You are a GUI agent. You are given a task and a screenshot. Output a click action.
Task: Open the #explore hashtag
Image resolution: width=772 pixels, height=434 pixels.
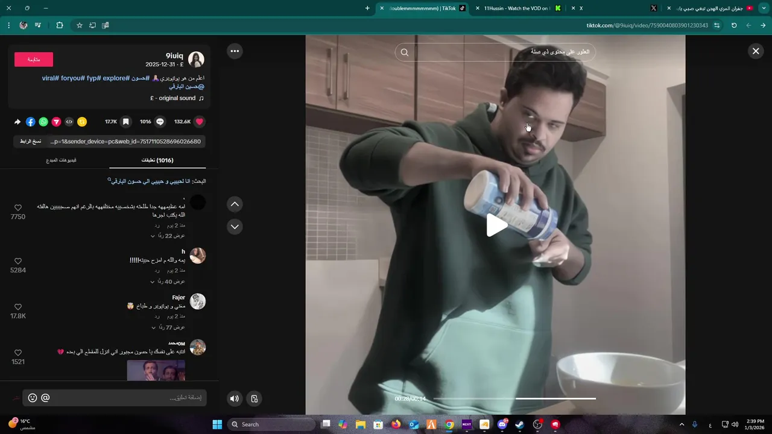[116, 78]
